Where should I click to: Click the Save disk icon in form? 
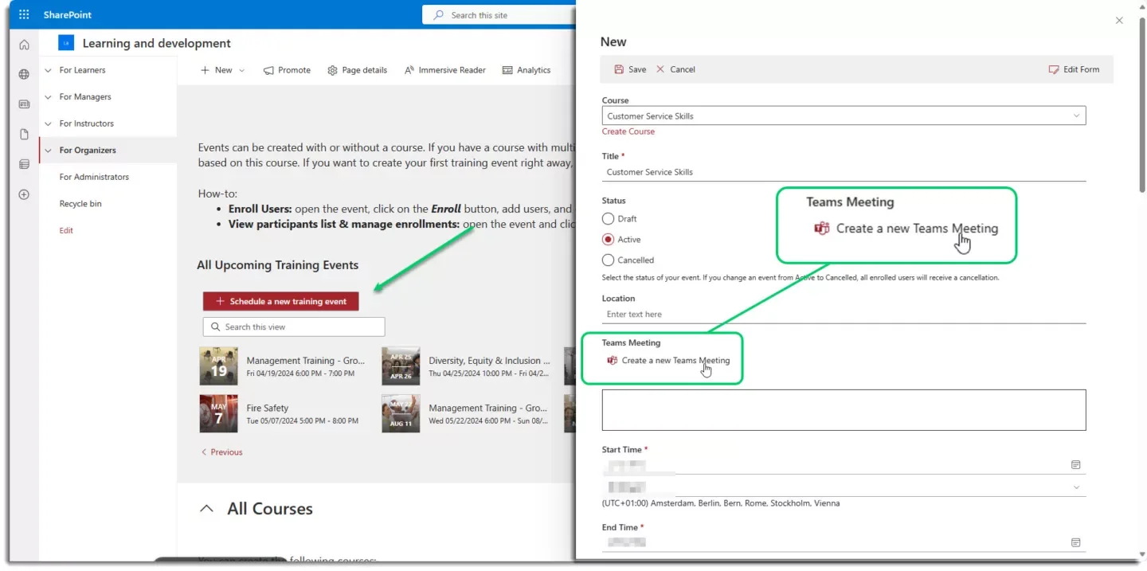click(619, 69)
